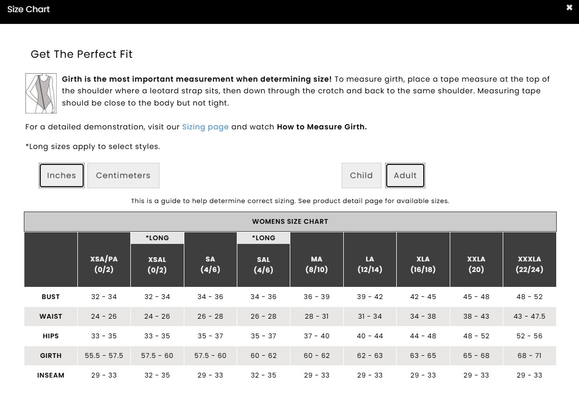Select the XSA/PA (0/2) column header
This screenshot has width=579, height=403.
104,264
